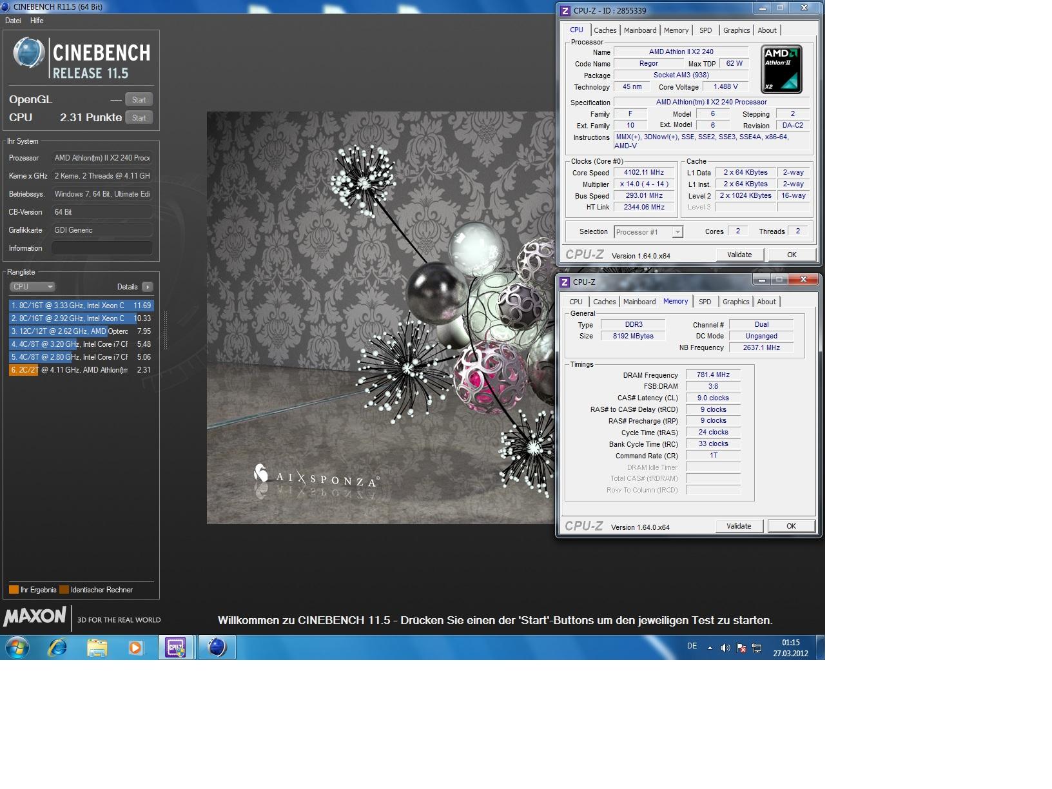Click Validate in upper CPU-Z window

[x=739, y=255]
